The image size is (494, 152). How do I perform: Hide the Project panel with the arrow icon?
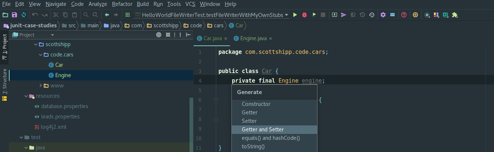(188, 35)
